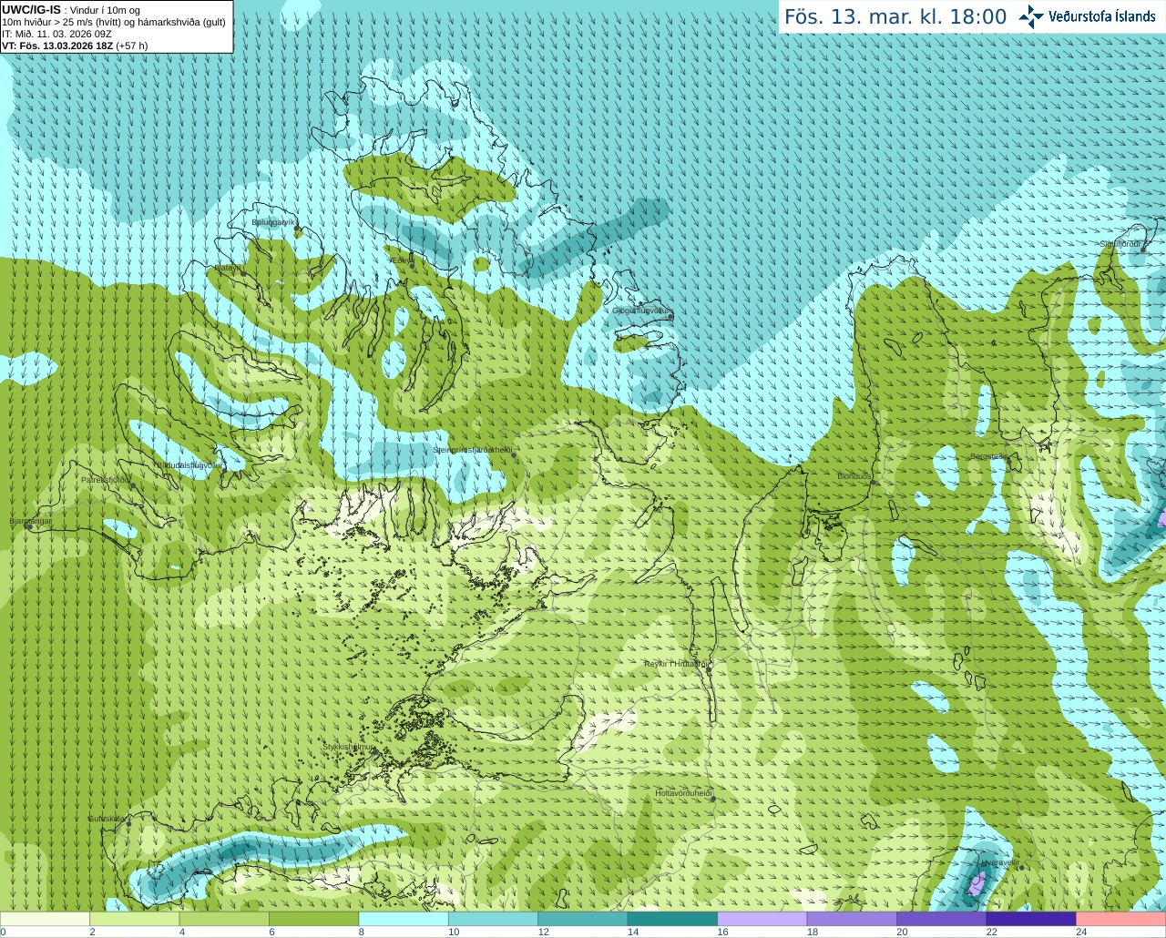The width and height of the screenshot is (1166, 938).
Task: Click the legend value '24'
Action: (1081, 932)
